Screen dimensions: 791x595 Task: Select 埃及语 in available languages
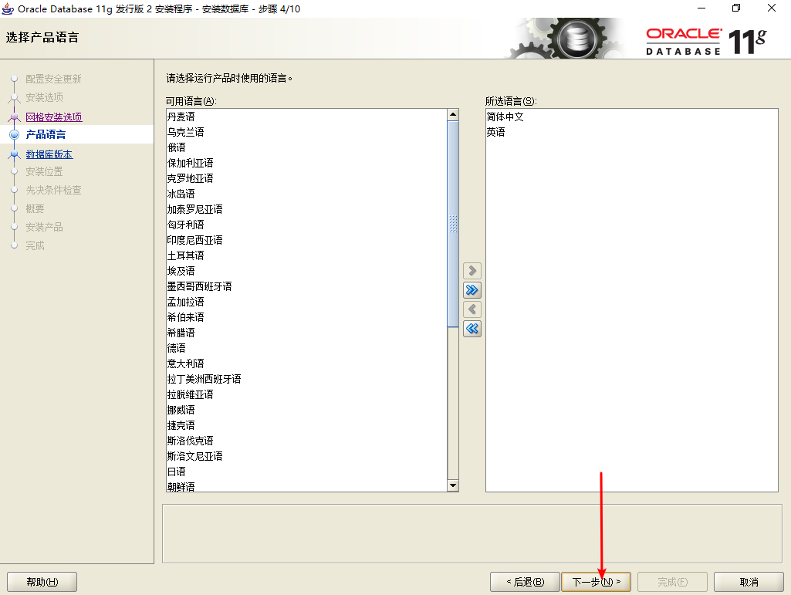[x=306, y=271]
